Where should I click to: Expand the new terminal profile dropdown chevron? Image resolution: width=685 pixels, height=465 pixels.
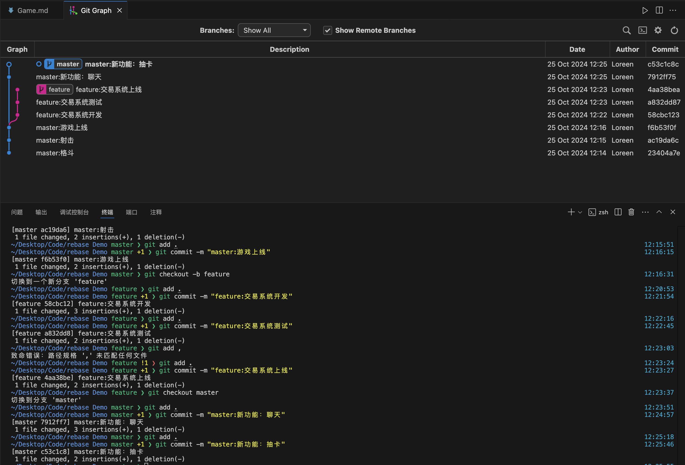tap(580, 212)
